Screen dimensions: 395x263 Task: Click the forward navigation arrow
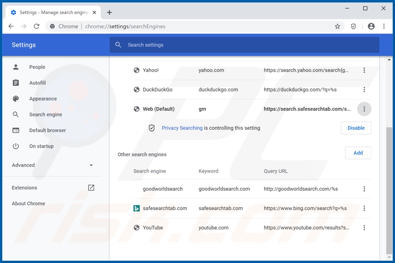(x=23, y=26)
